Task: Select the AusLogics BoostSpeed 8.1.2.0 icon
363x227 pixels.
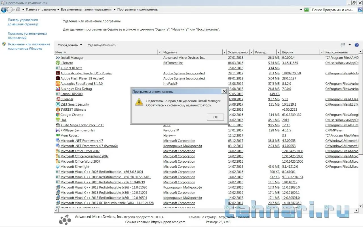Action: [x=58, y=84]
